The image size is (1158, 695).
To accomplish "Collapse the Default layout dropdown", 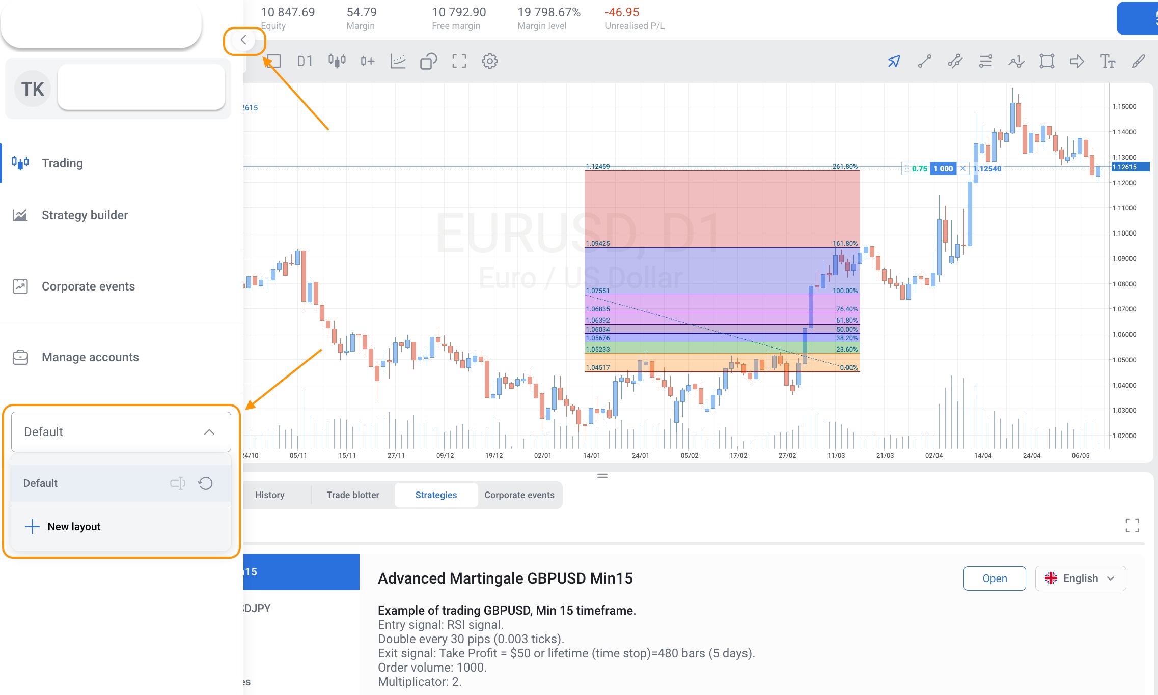I will tap(209, 432).
